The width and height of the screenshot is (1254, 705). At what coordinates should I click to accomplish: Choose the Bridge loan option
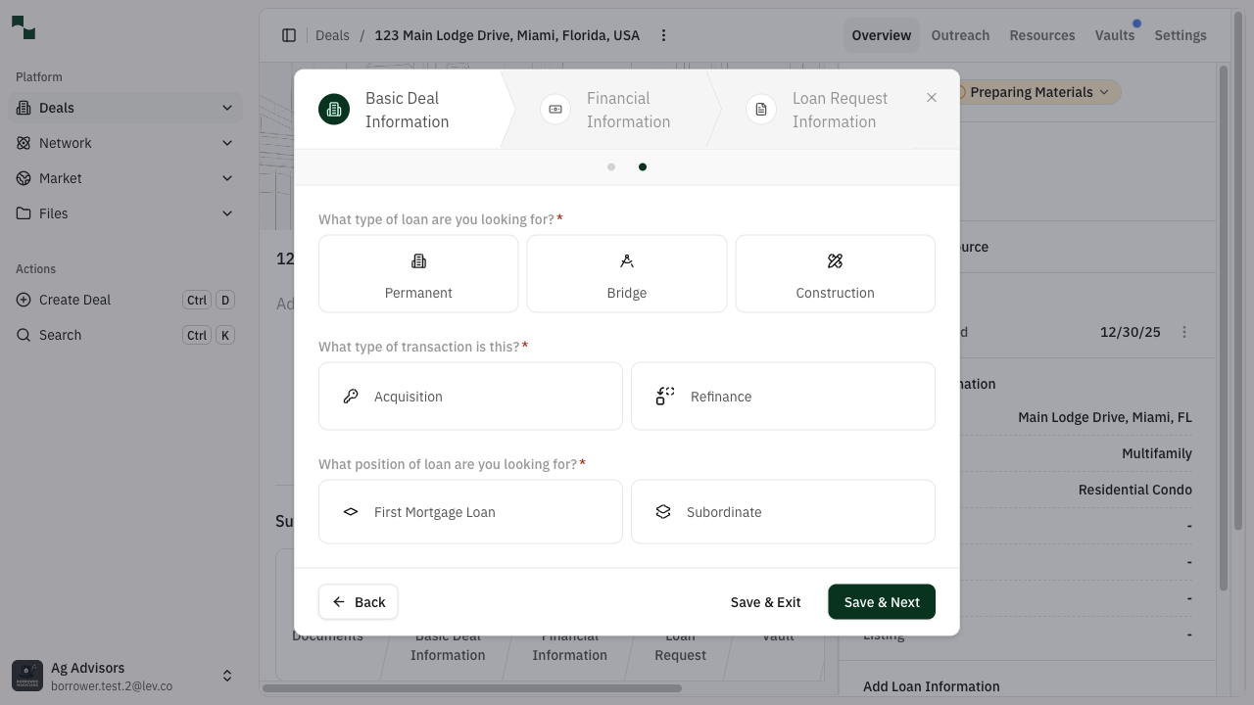pos(626,273)
